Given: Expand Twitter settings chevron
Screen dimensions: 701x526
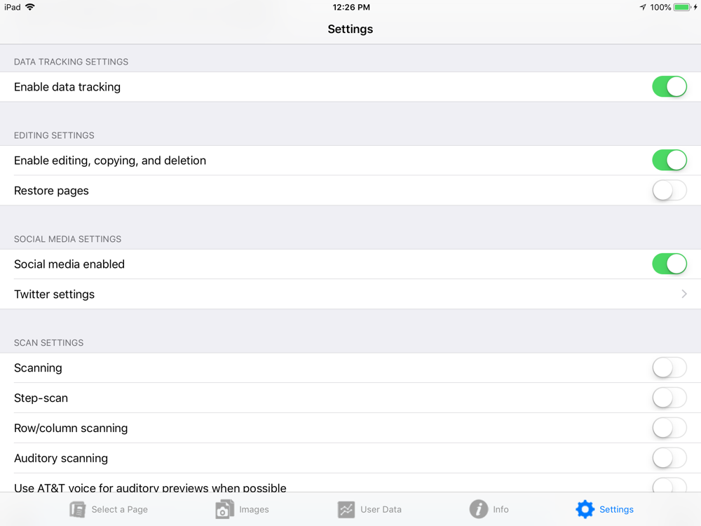Looking at the screenshot, I should pos(684,294).
